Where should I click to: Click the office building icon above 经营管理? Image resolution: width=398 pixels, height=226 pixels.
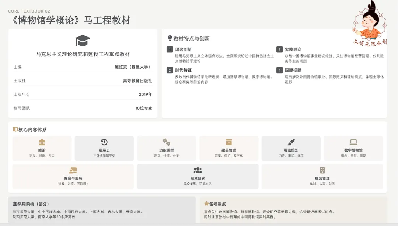tap(322, 170)
